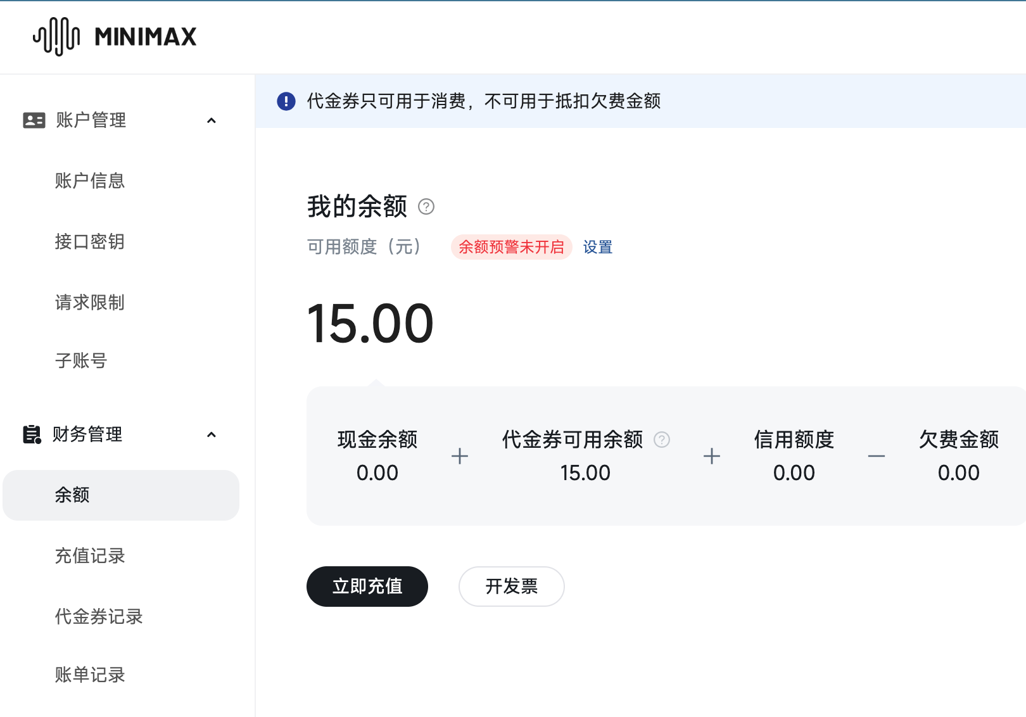The height and width of the screenshot is (717, 1026).
Task: Open the help icon next to 我的余额
Action: [426, 206]
